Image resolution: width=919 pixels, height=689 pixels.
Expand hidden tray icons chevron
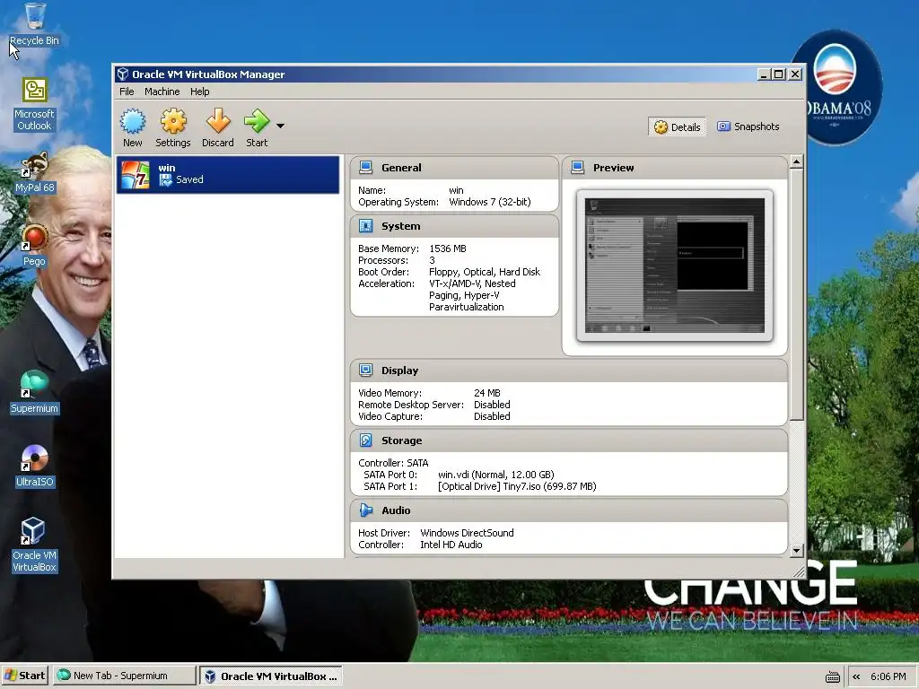pos(856,676)
